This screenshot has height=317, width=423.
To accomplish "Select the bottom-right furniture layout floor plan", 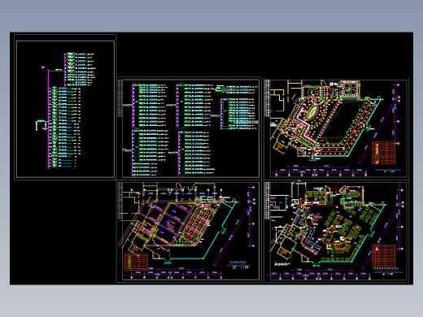I will pyautogui.click(x=336, y=232).
